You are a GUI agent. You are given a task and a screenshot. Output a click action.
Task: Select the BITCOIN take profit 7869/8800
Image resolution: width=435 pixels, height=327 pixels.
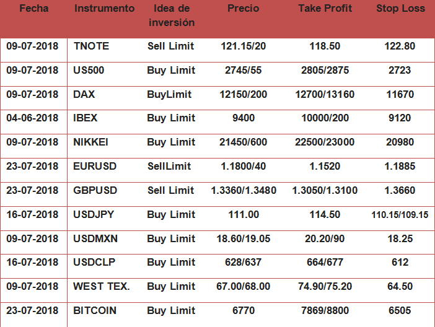tap(325, 311)
